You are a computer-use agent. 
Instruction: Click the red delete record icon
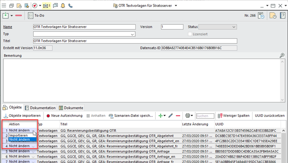click(x=18, y=15)
